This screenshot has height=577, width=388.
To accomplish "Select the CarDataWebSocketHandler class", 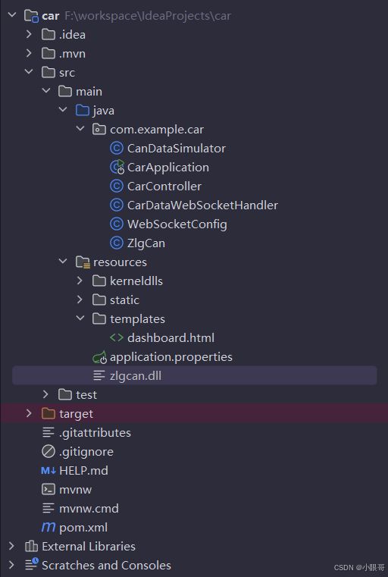I will [x=202, y=205].
